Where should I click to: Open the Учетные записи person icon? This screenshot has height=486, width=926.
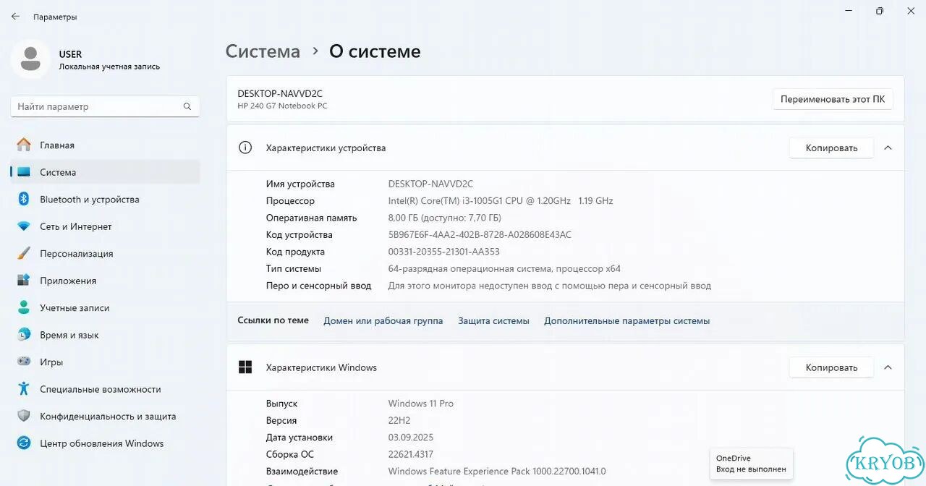tap(24, 307)
